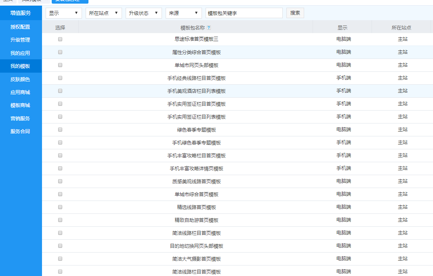Image resolution: width=433 pixels, height=276 pixels.
Task: Tick the 精致自助游首页模板 checkbox
Action: pos(60,220)
